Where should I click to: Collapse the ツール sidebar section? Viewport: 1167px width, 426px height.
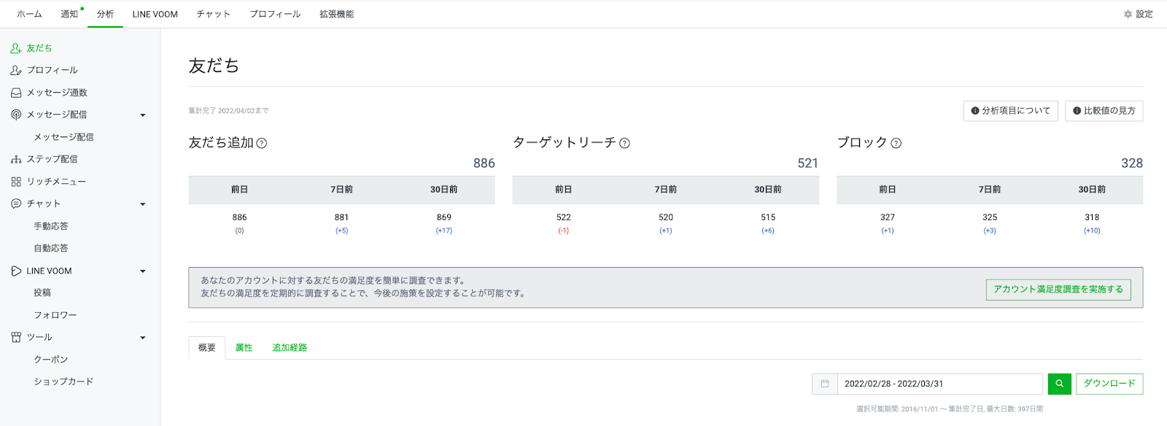point(143,338)
